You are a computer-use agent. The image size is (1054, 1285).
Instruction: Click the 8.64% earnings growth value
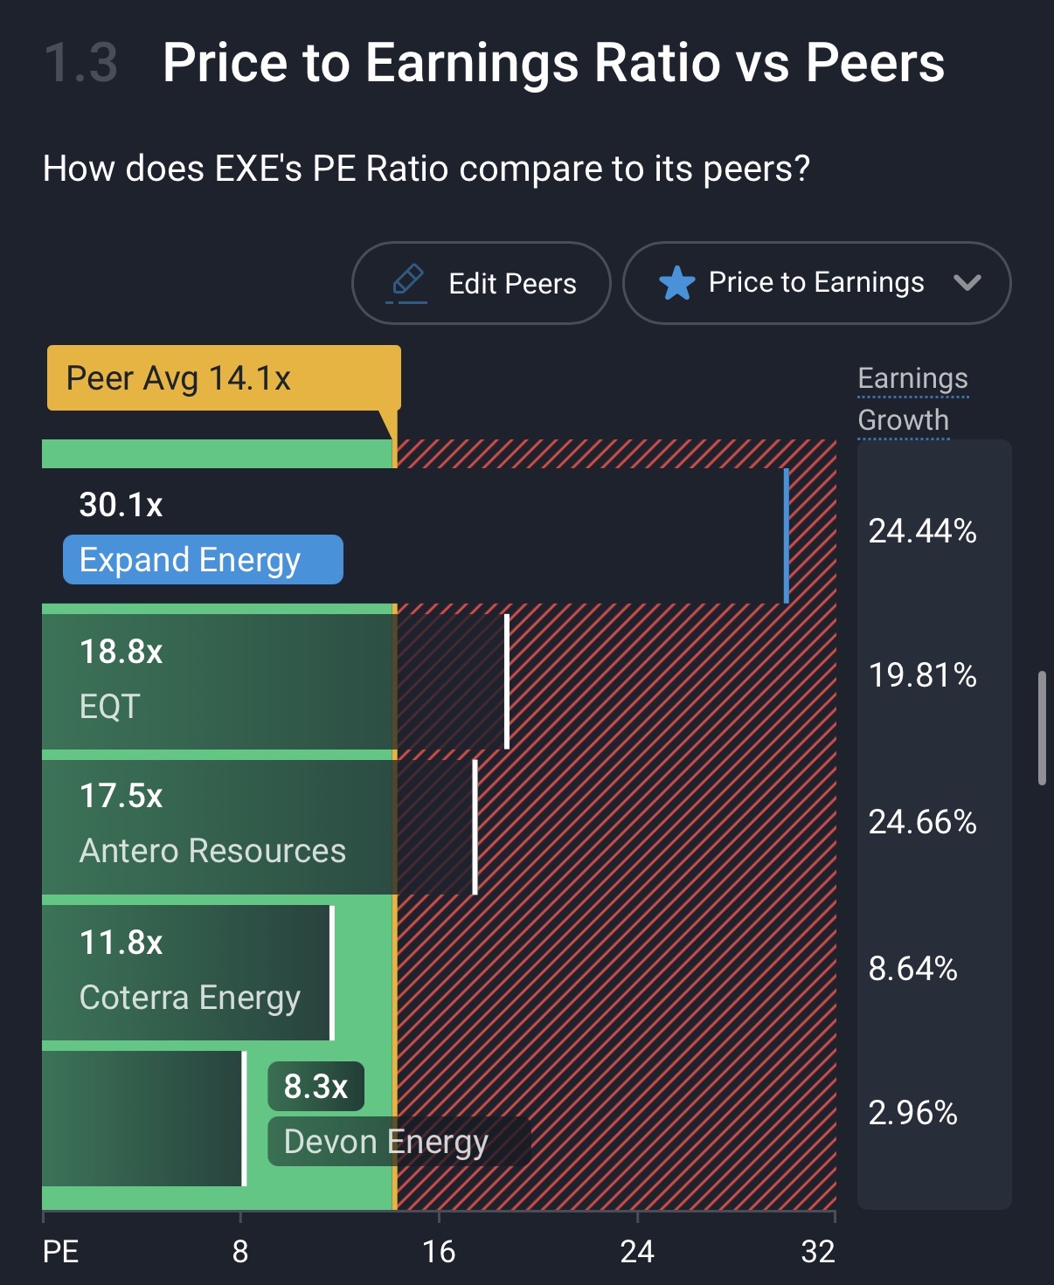pyautogui.click(x=912, y=969)
